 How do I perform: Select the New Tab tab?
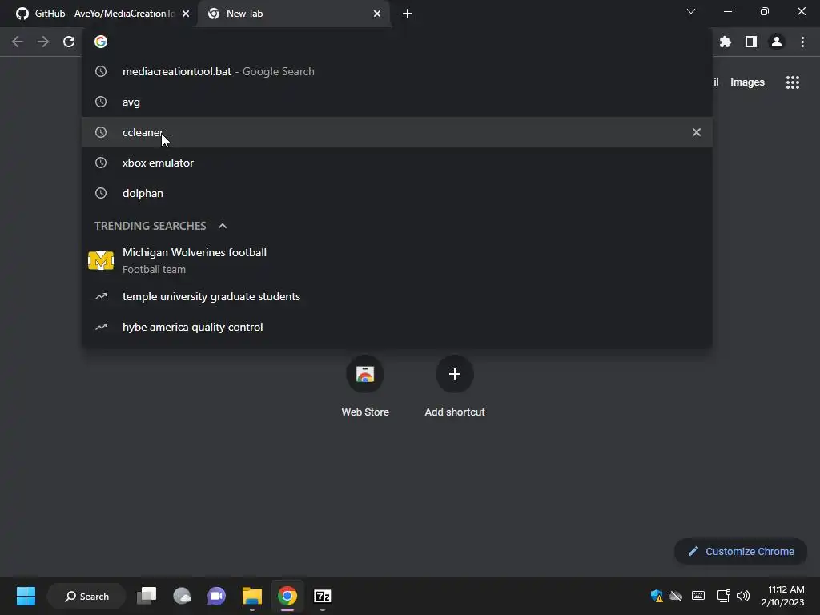point(295,14)
